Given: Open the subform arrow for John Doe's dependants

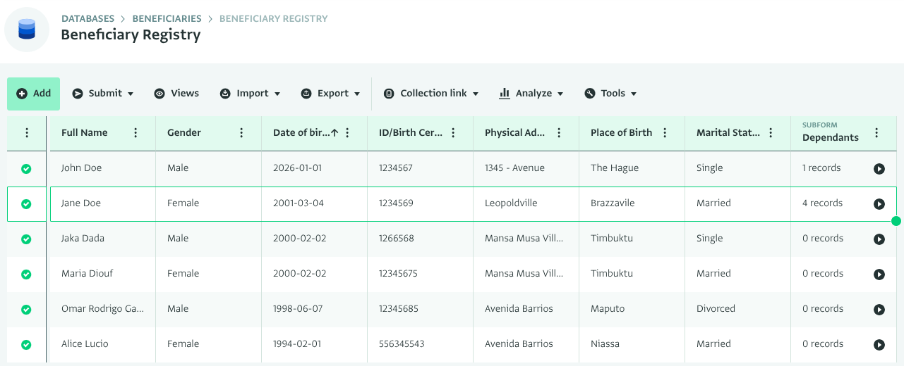Looking at the screenshot, I should [879, 168].
